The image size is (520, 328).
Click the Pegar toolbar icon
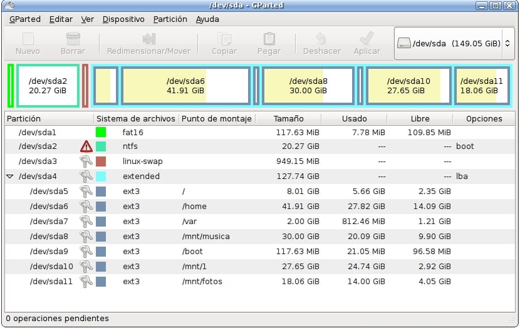coord(269,39)
